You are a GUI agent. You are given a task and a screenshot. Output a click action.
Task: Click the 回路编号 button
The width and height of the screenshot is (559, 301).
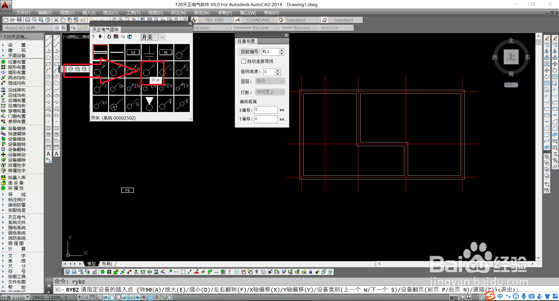[249, 52]
